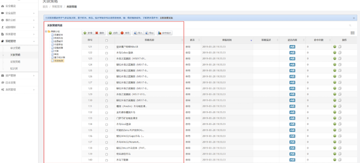Check the checkbox for row 126
This screenshot has width=360, height=163.
click(107, 77)
